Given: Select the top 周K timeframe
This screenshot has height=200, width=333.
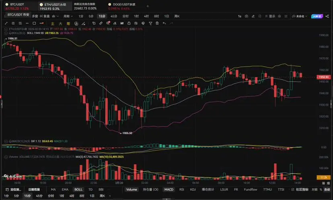Looking at the screenshot, I should click(177, 16).
